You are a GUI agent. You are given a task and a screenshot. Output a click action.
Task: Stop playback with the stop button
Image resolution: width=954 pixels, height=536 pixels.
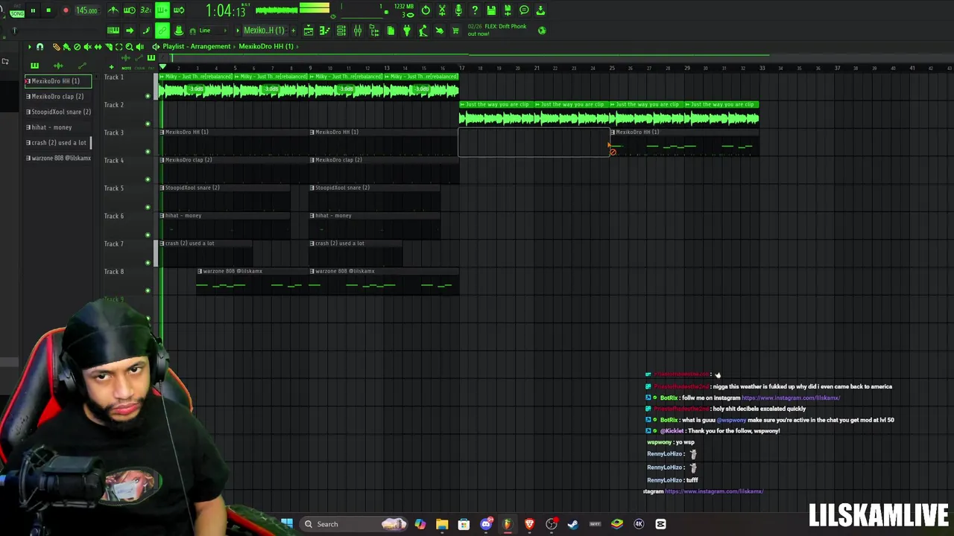coord(48,10)
